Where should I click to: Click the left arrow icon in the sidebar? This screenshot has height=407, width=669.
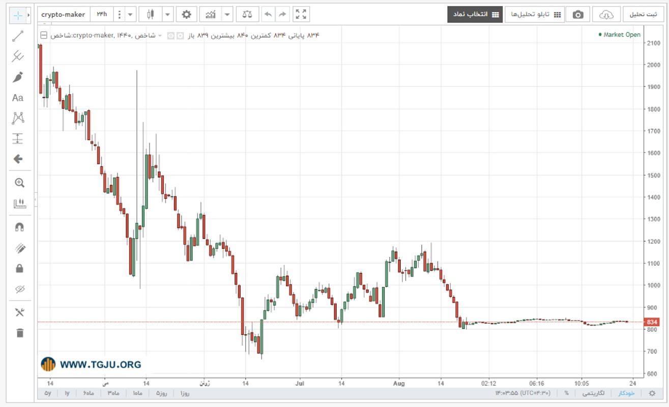tap(18, 159)
